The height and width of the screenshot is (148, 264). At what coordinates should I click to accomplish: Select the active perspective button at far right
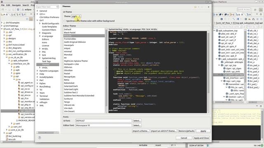pos(261,9)
